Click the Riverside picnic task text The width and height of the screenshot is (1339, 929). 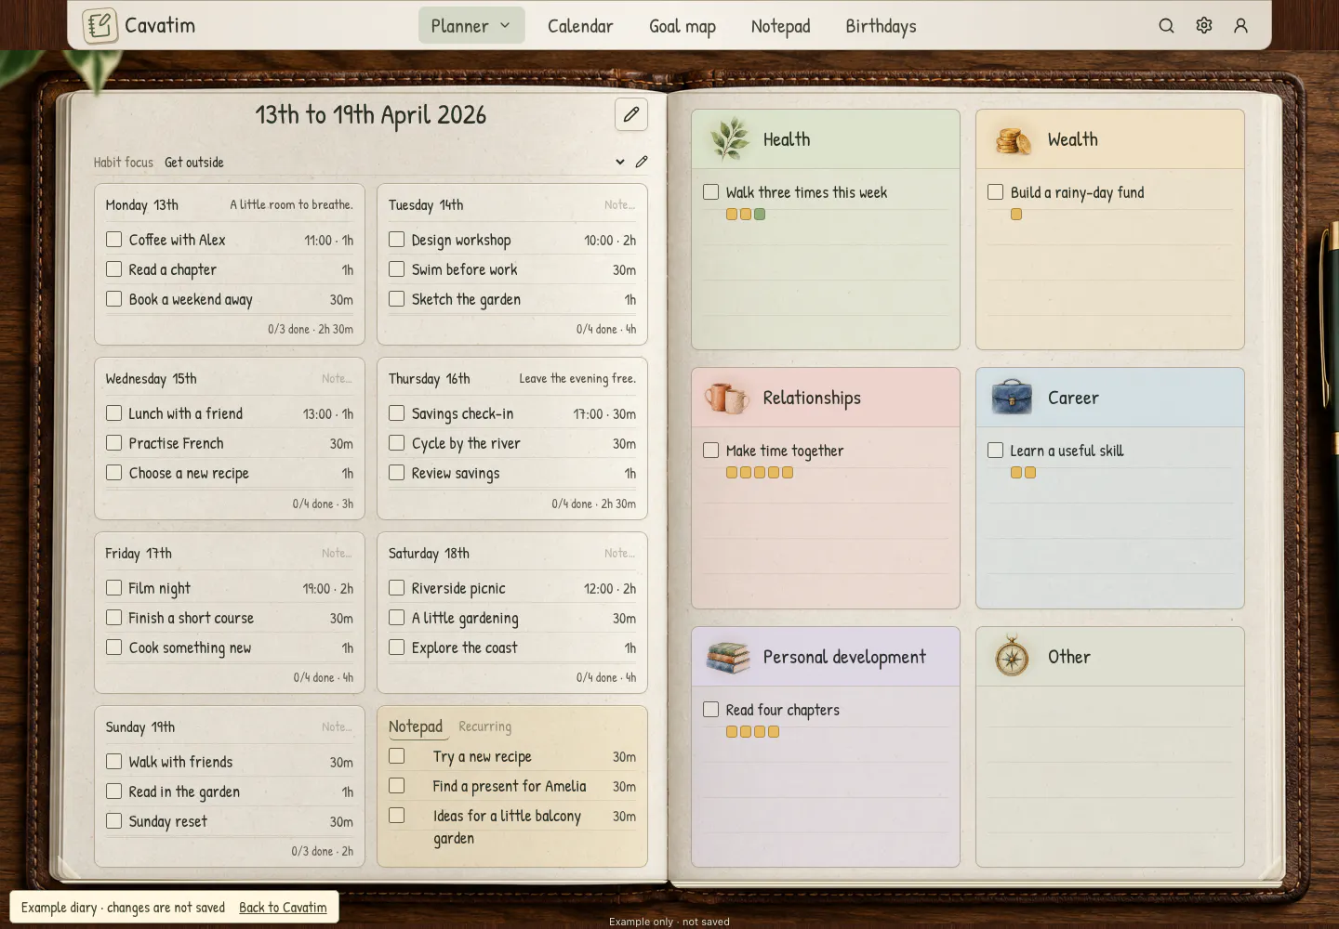458,588
